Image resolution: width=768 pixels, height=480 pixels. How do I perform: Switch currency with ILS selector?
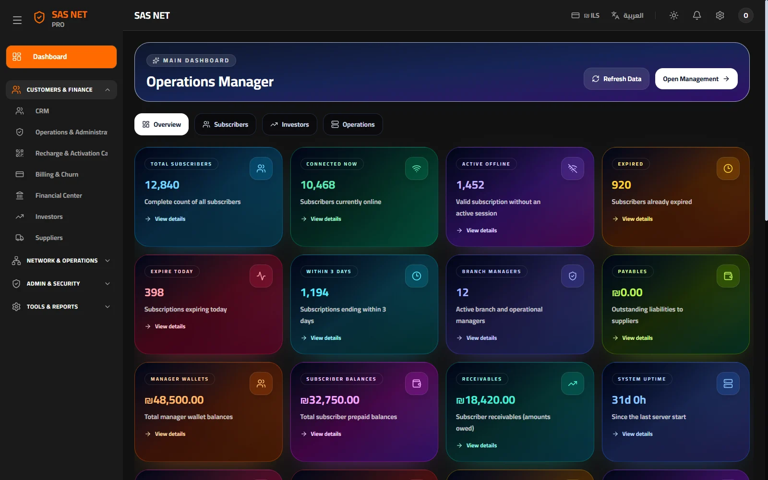click(586, 15)
